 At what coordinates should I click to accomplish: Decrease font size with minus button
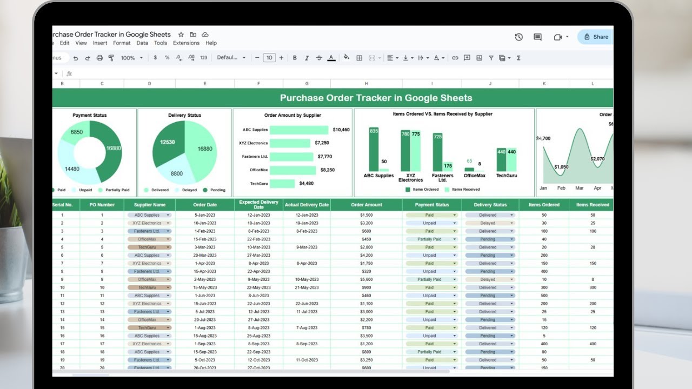pos(257,58)
